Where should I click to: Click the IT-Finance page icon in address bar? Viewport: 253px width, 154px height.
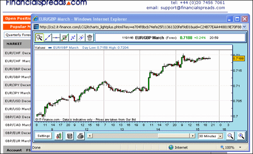click(36, 27)
